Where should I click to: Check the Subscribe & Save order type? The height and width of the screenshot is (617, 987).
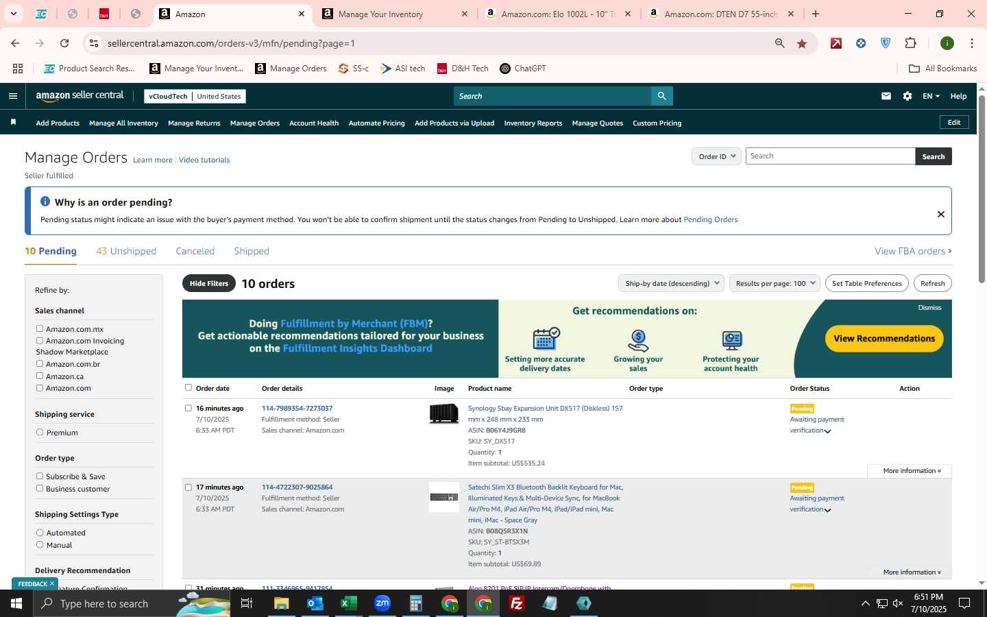pyautogui.click(x=40, y=476)
